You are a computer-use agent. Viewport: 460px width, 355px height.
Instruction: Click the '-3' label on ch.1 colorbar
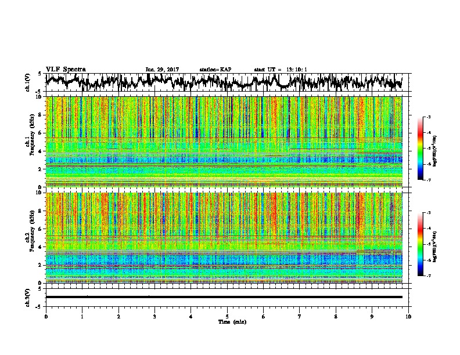click(428, 117)
